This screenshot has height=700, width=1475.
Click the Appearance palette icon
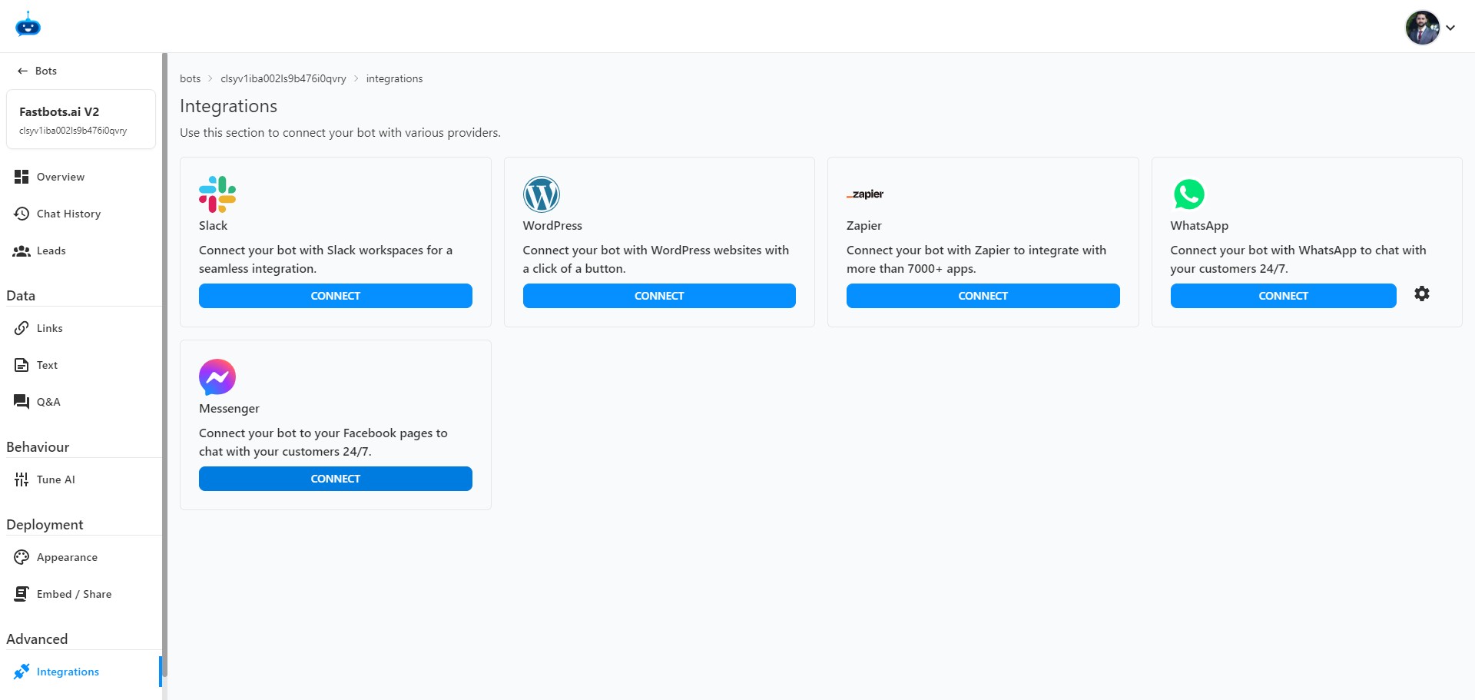pos(22,557)
